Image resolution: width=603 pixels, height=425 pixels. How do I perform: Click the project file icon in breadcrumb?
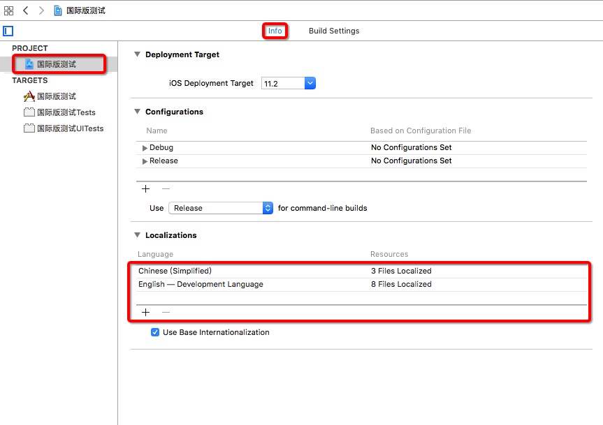tap(58, 10)
